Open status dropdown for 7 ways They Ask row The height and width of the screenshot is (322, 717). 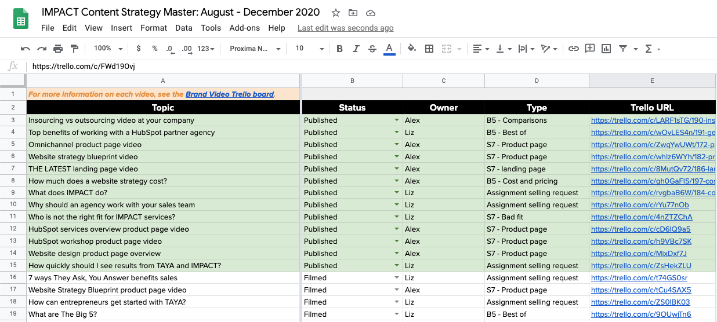point(397,278)
